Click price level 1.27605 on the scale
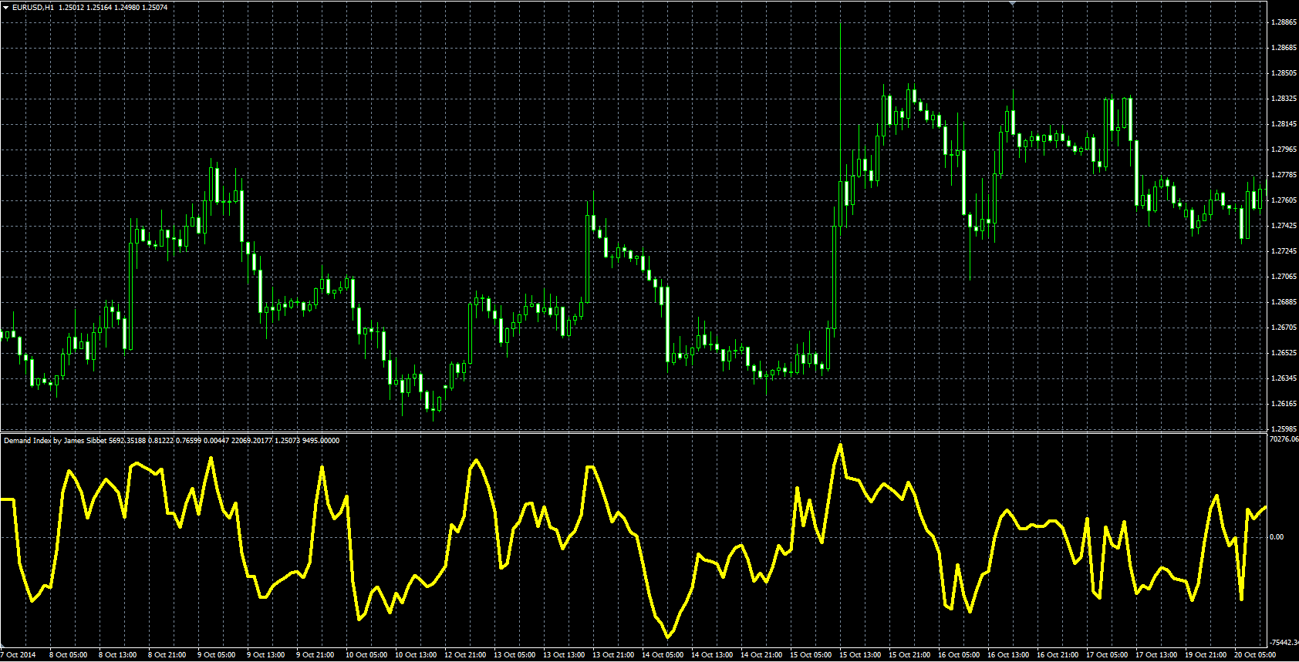This screenshot has width=1299, height=662. pos(1283,200)
